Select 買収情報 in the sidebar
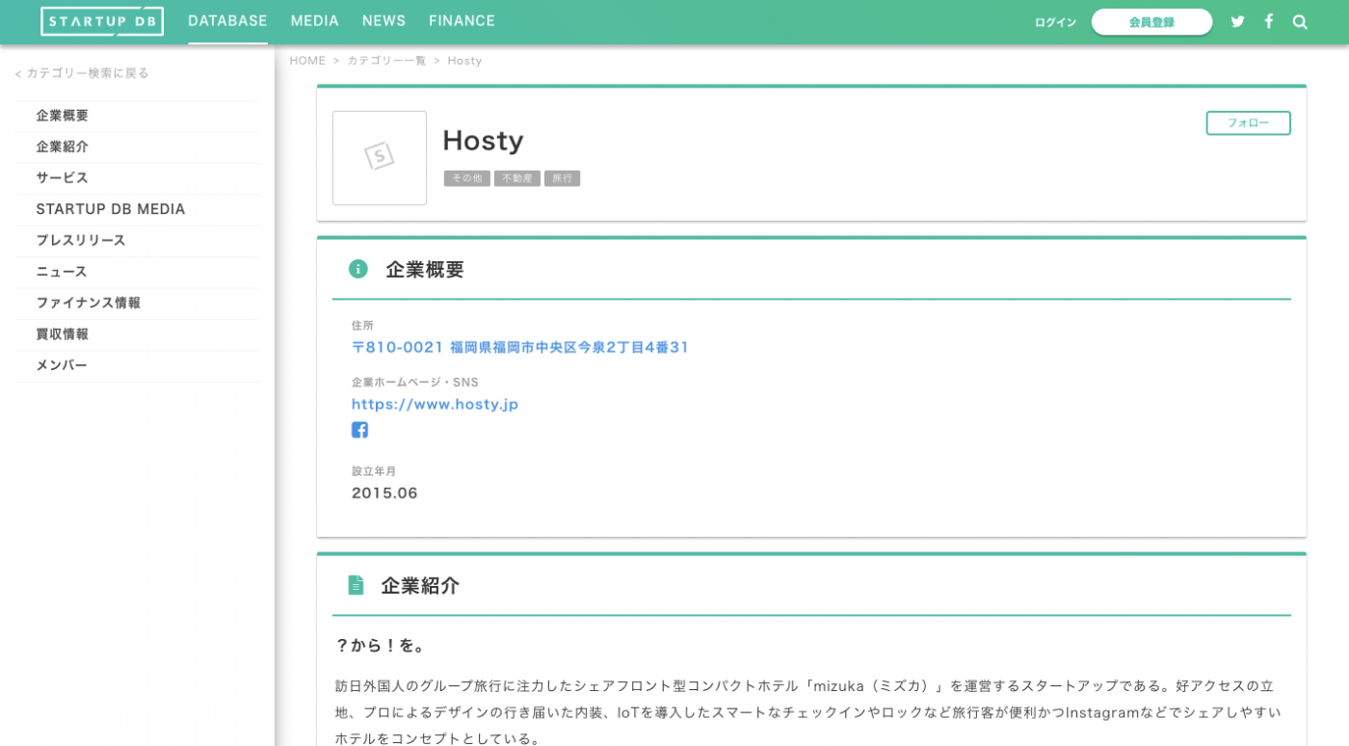 coord(137,334)
